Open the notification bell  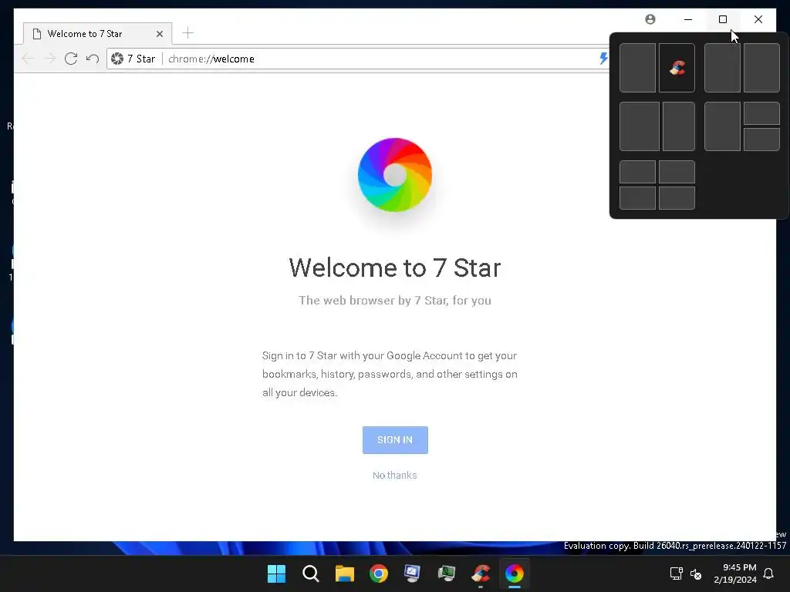click(768, 573)
